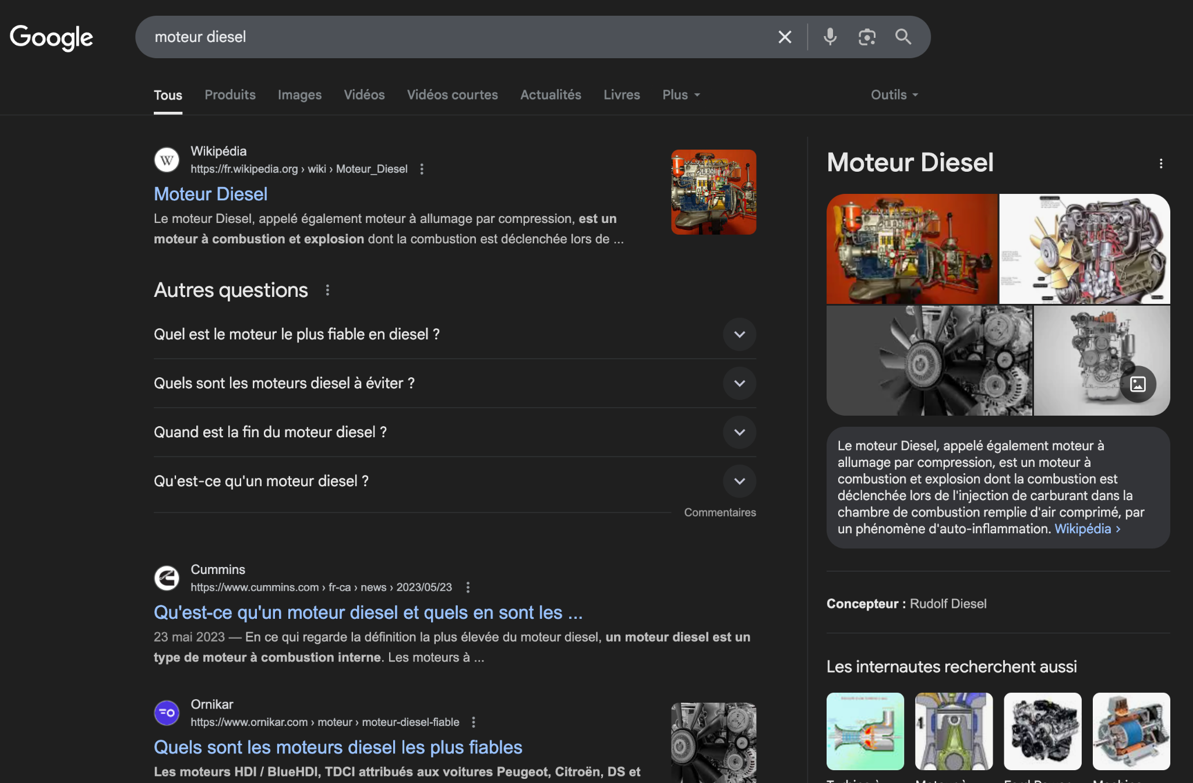This screenshot has width=1193, height=783.
Task: Click the Cummins favicon
Action: click(x=167, y=578)
